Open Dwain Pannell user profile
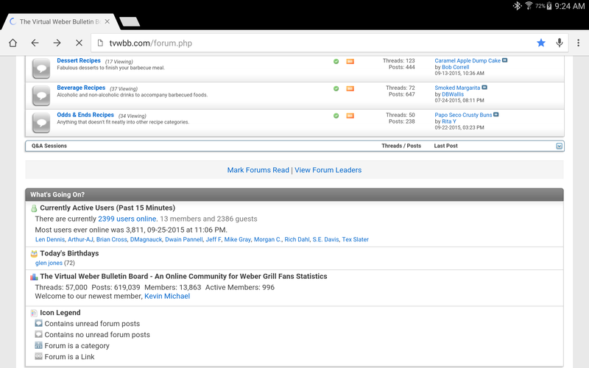The width and height of the screenshot is (589, 368). tap(184, 240)
